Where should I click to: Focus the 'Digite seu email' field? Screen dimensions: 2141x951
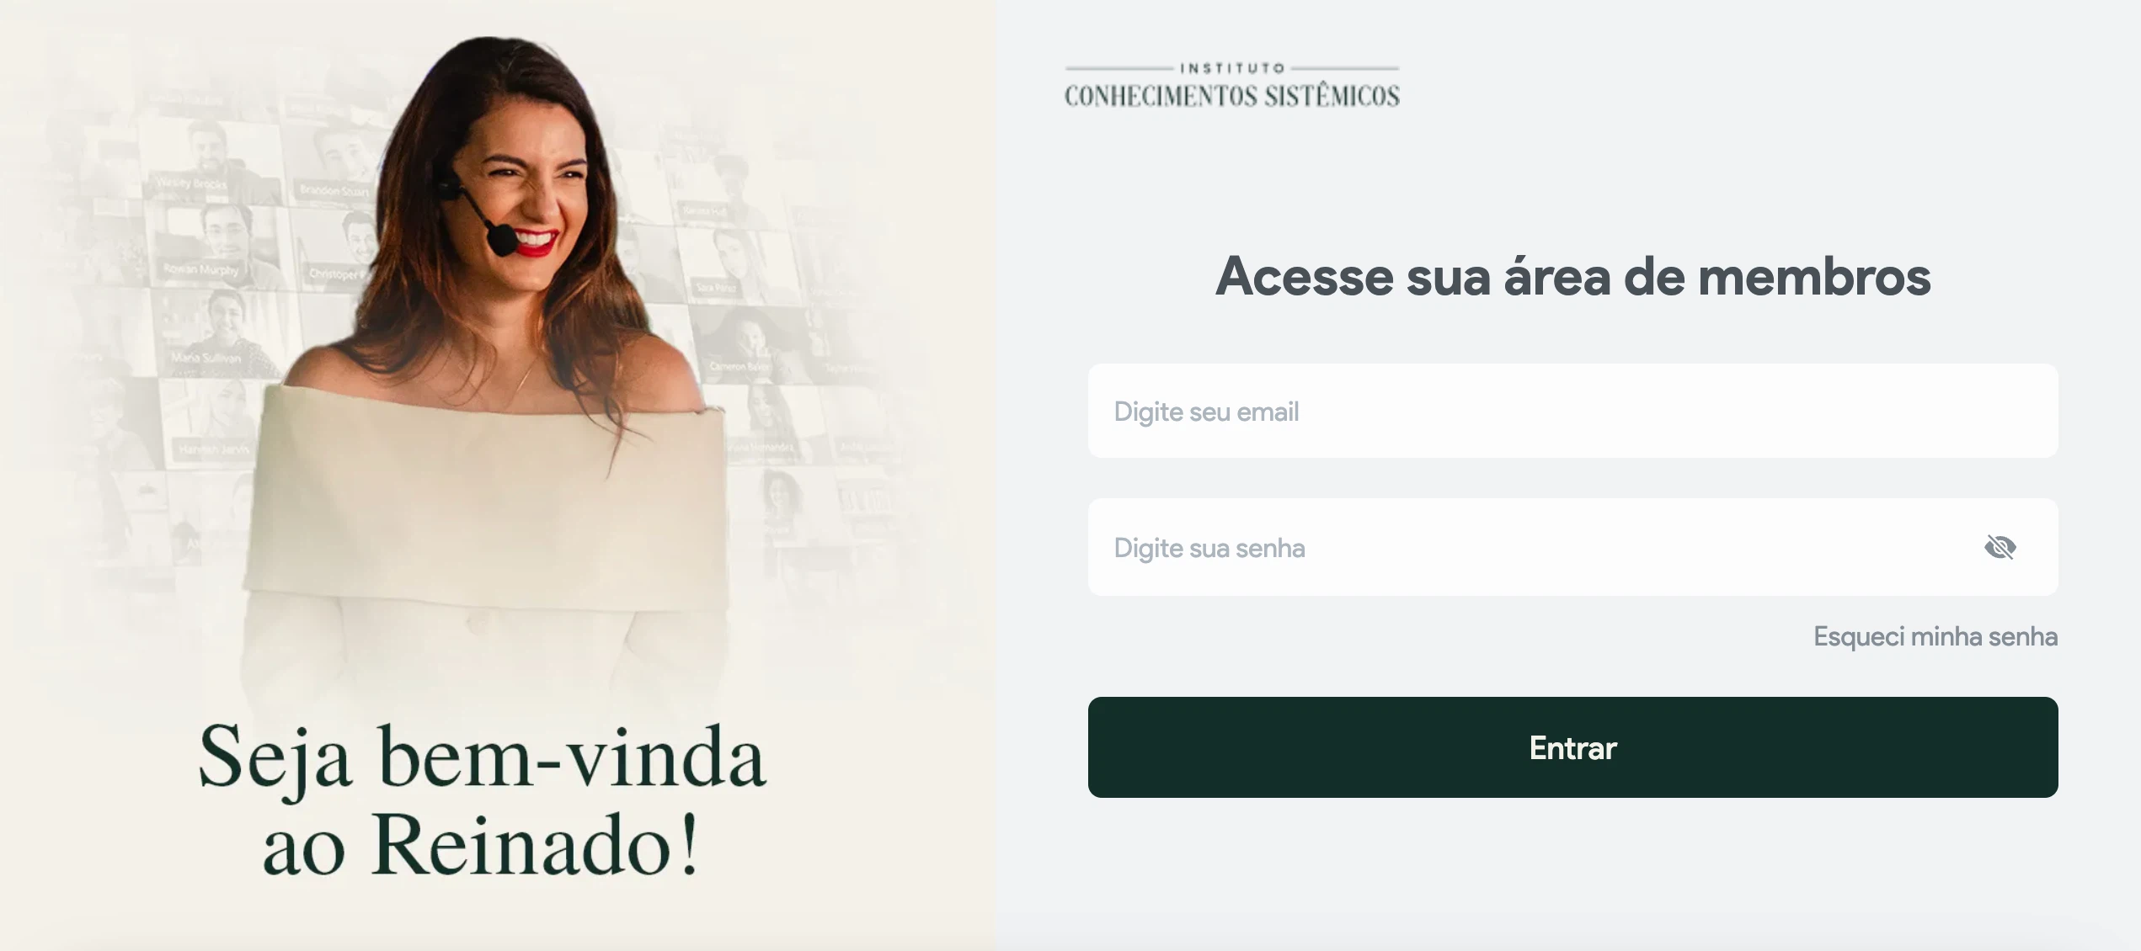[1572, 411]
